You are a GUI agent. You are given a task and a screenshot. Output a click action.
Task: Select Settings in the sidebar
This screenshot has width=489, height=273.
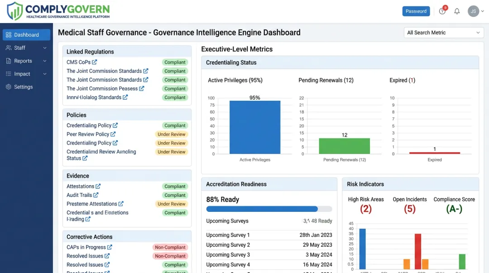point(27,87)
